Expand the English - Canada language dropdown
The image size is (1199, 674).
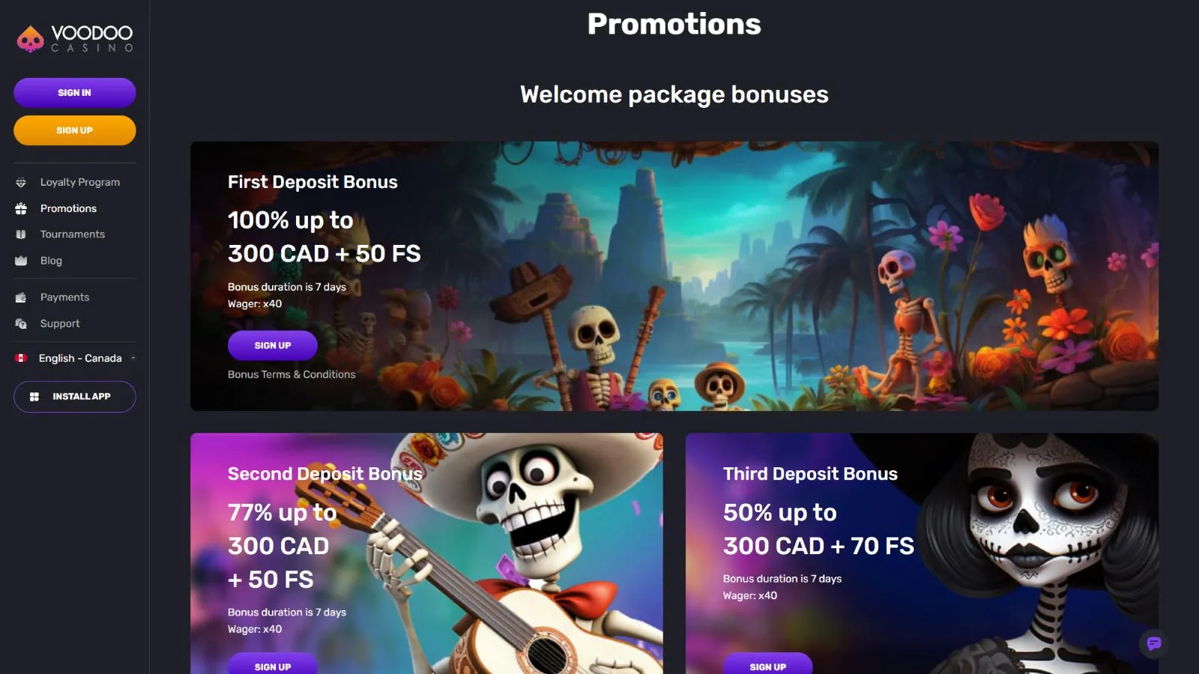tap(75, 358)
